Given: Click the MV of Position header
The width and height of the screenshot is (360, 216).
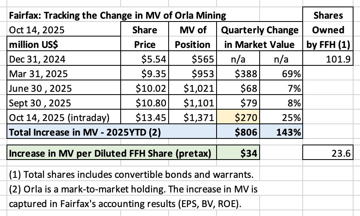Looking at the screenshot, I should pyautogui.click(x=193, y=37).
